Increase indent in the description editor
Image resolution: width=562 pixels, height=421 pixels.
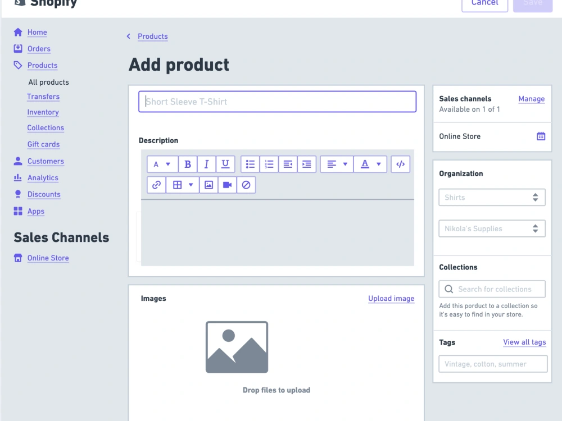pos(306,164)
